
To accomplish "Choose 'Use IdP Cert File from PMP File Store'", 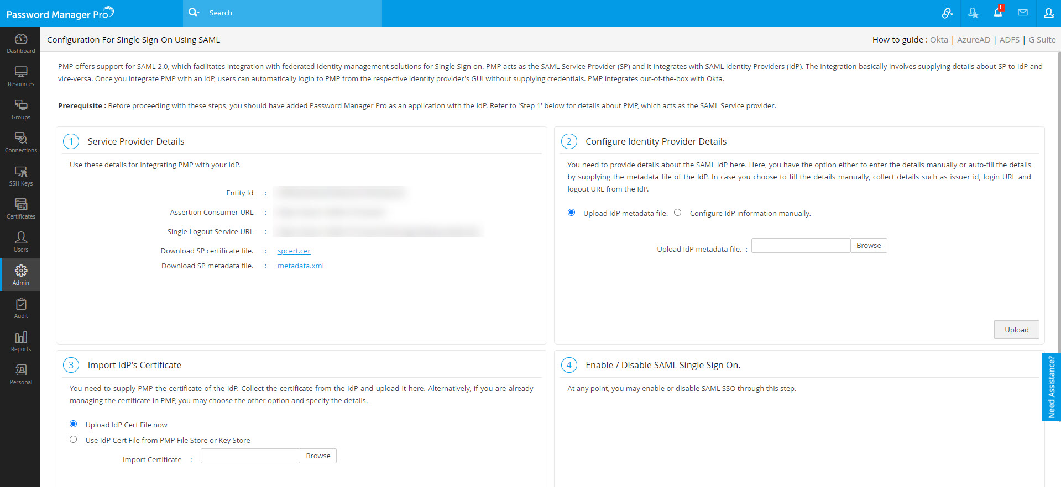I will pyautogui.click(x=73, y=440).
